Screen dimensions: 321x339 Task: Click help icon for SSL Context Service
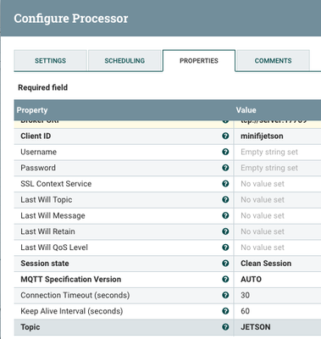pyautogui.click(x=225, y=184)
